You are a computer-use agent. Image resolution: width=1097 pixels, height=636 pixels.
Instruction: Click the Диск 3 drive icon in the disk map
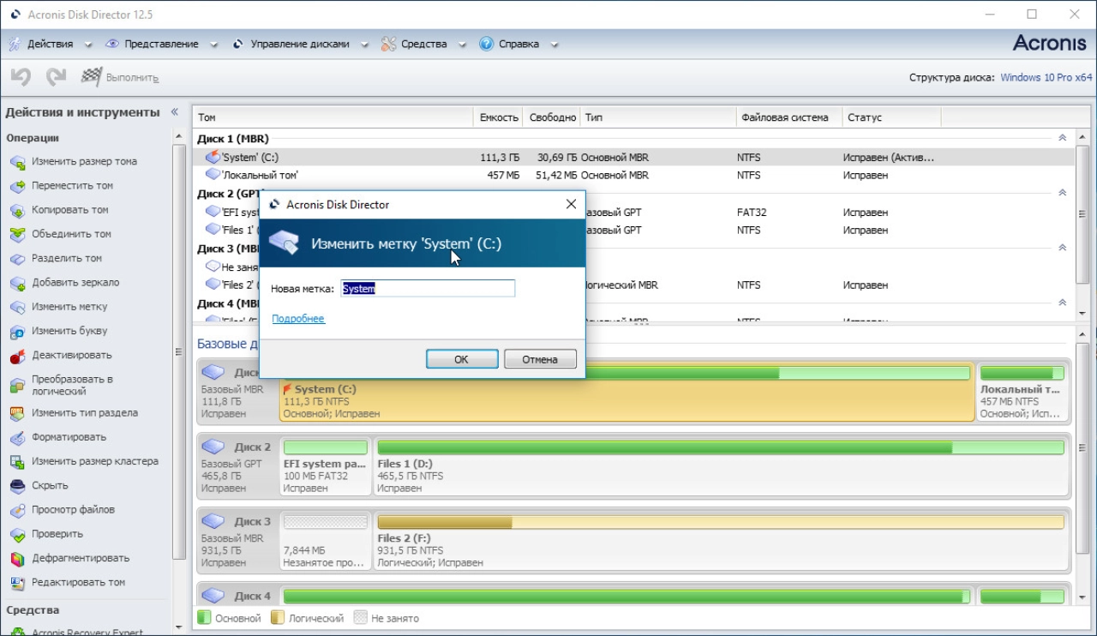tap(214, 521)
